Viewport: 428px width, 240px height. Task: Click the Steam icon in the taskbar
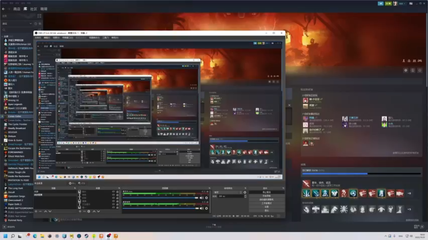[86, 236]
